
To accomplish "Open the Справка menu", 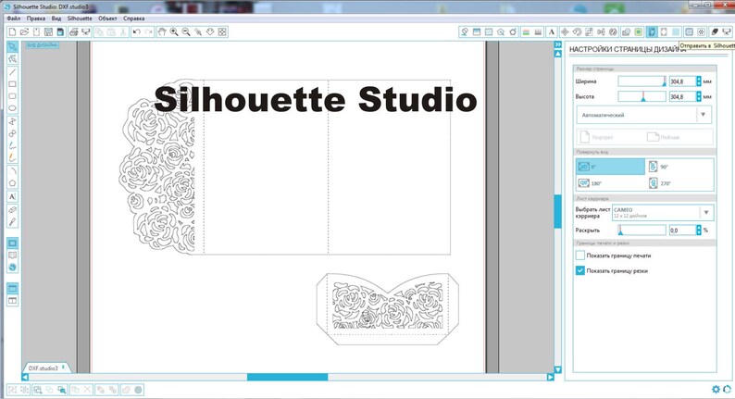I will (x=133, y=19).
